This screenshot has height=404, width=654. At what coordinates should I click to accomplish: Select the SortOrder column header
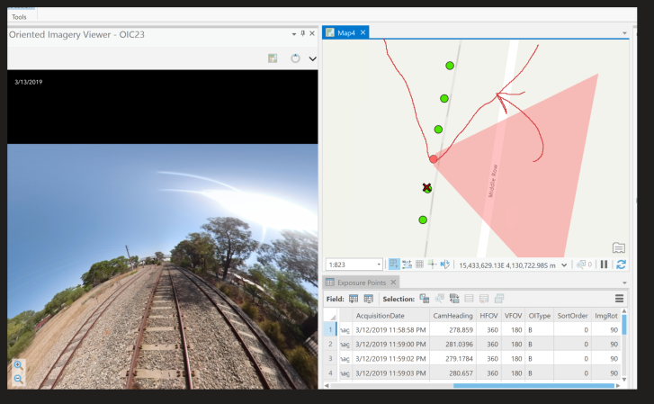tap(572, 316)
